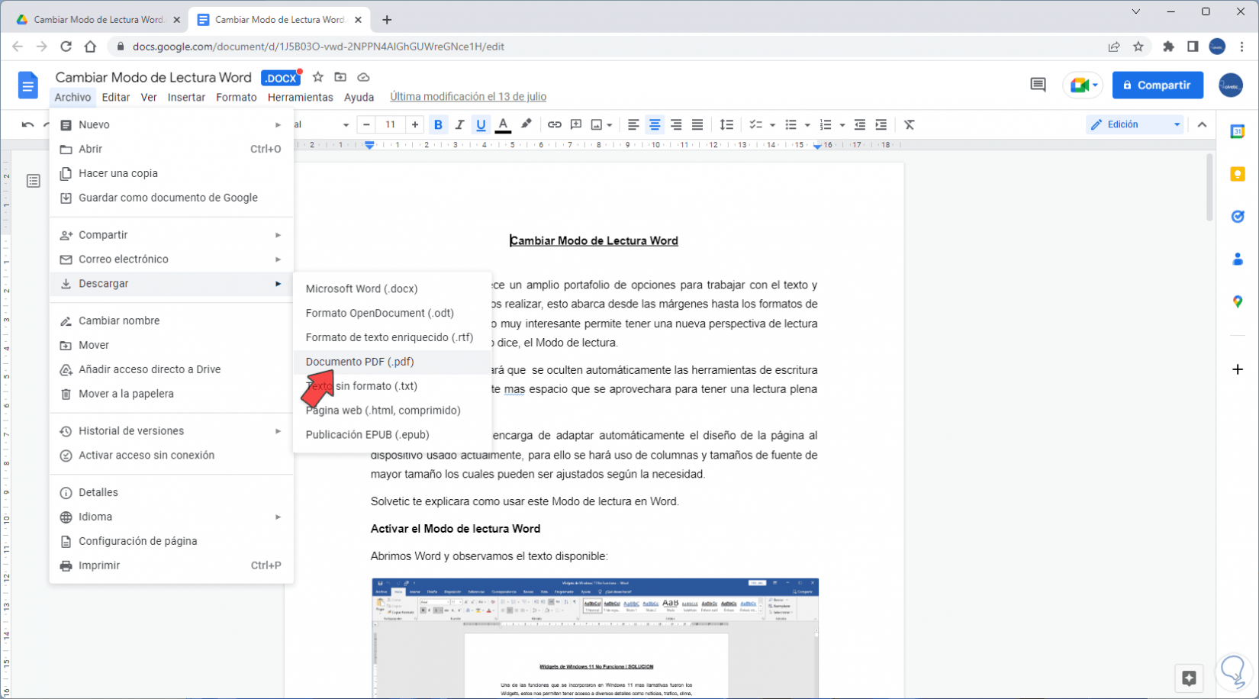The height and width of the screenshot is (699, 1259).
Task: Clear formatting from the text
Action: pyautogui.click(x=910, y=124)
